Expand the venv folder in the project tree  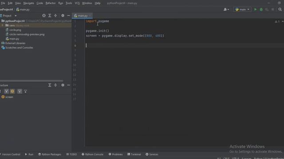point(2,26)
